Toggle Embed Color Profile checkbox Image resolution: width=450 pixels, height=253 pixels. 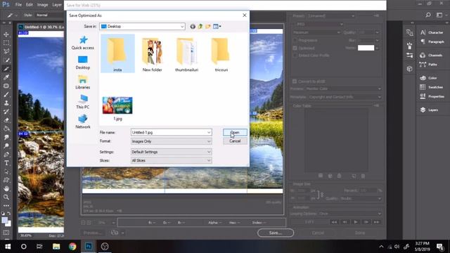295,55
